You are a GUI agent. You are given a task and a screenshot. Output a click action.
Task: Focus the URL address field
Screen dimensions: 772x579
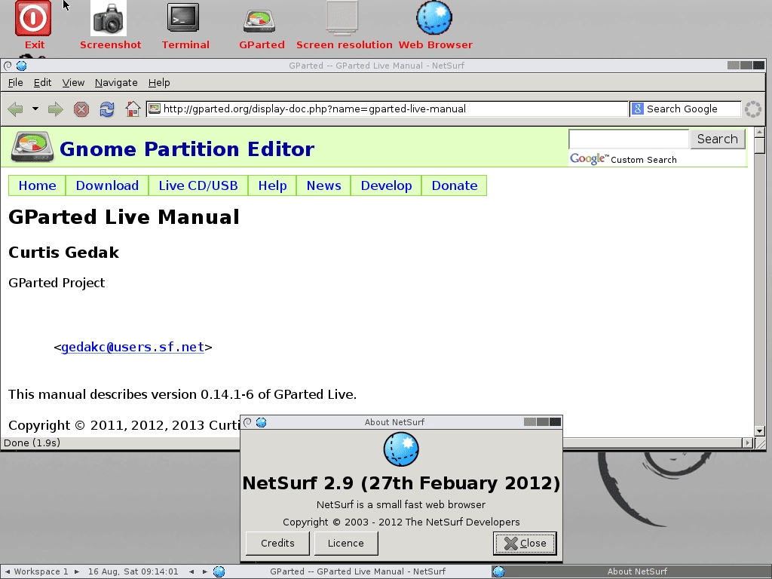pos(387,109)
